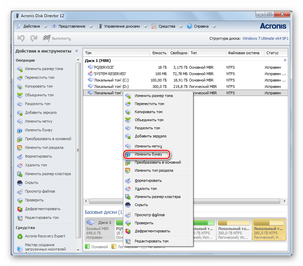
Task: Click the Скрыть icon in left sidebar
Action: pos(20,182)
